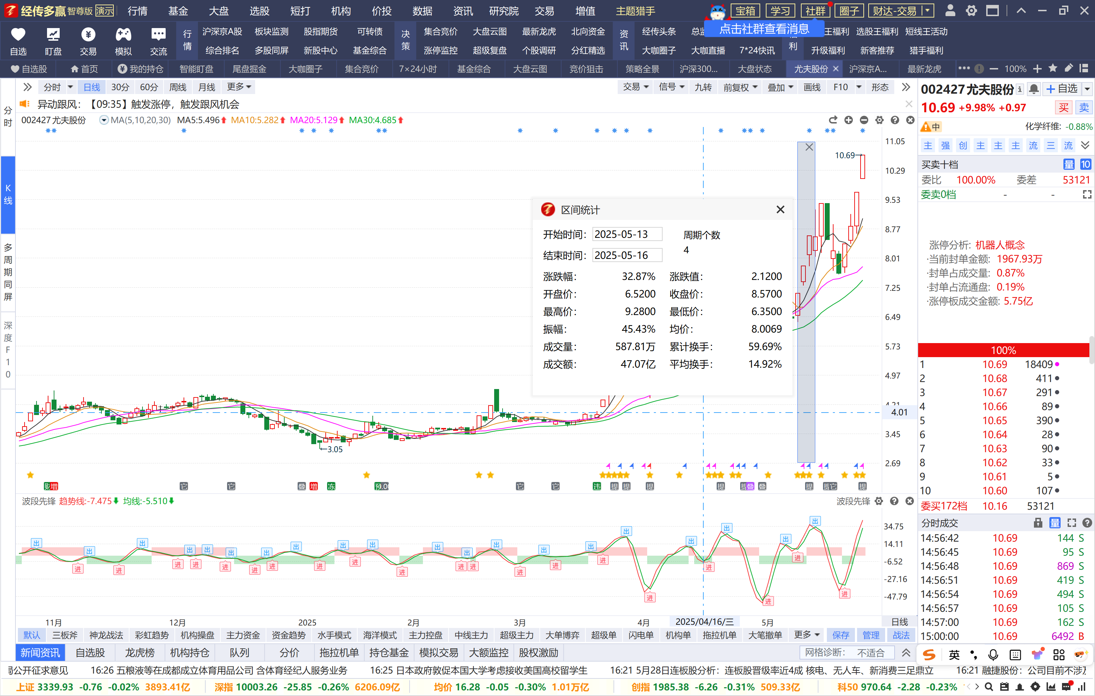
Task: Click the blue 卖 sell button
Action: point(1084,108)
